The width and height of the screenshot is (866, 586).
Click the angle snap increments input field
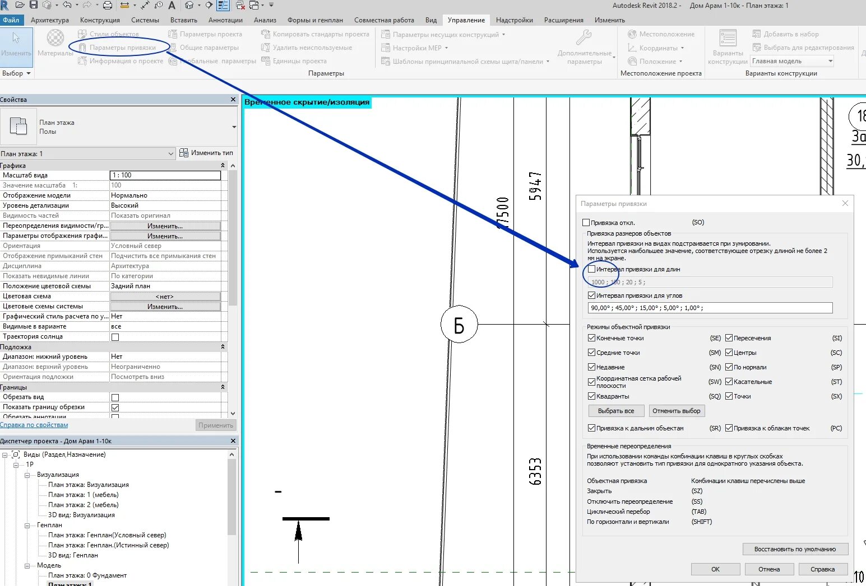tap(710, 308)
